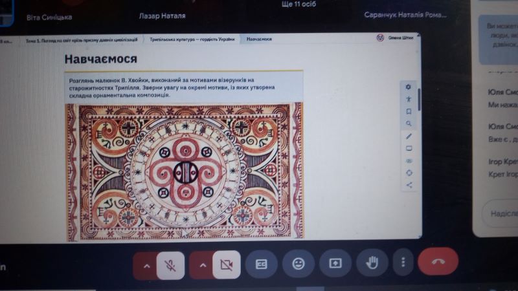
Task: Click the task description text about В. Хвойки
Action: [x=172, y=88]
